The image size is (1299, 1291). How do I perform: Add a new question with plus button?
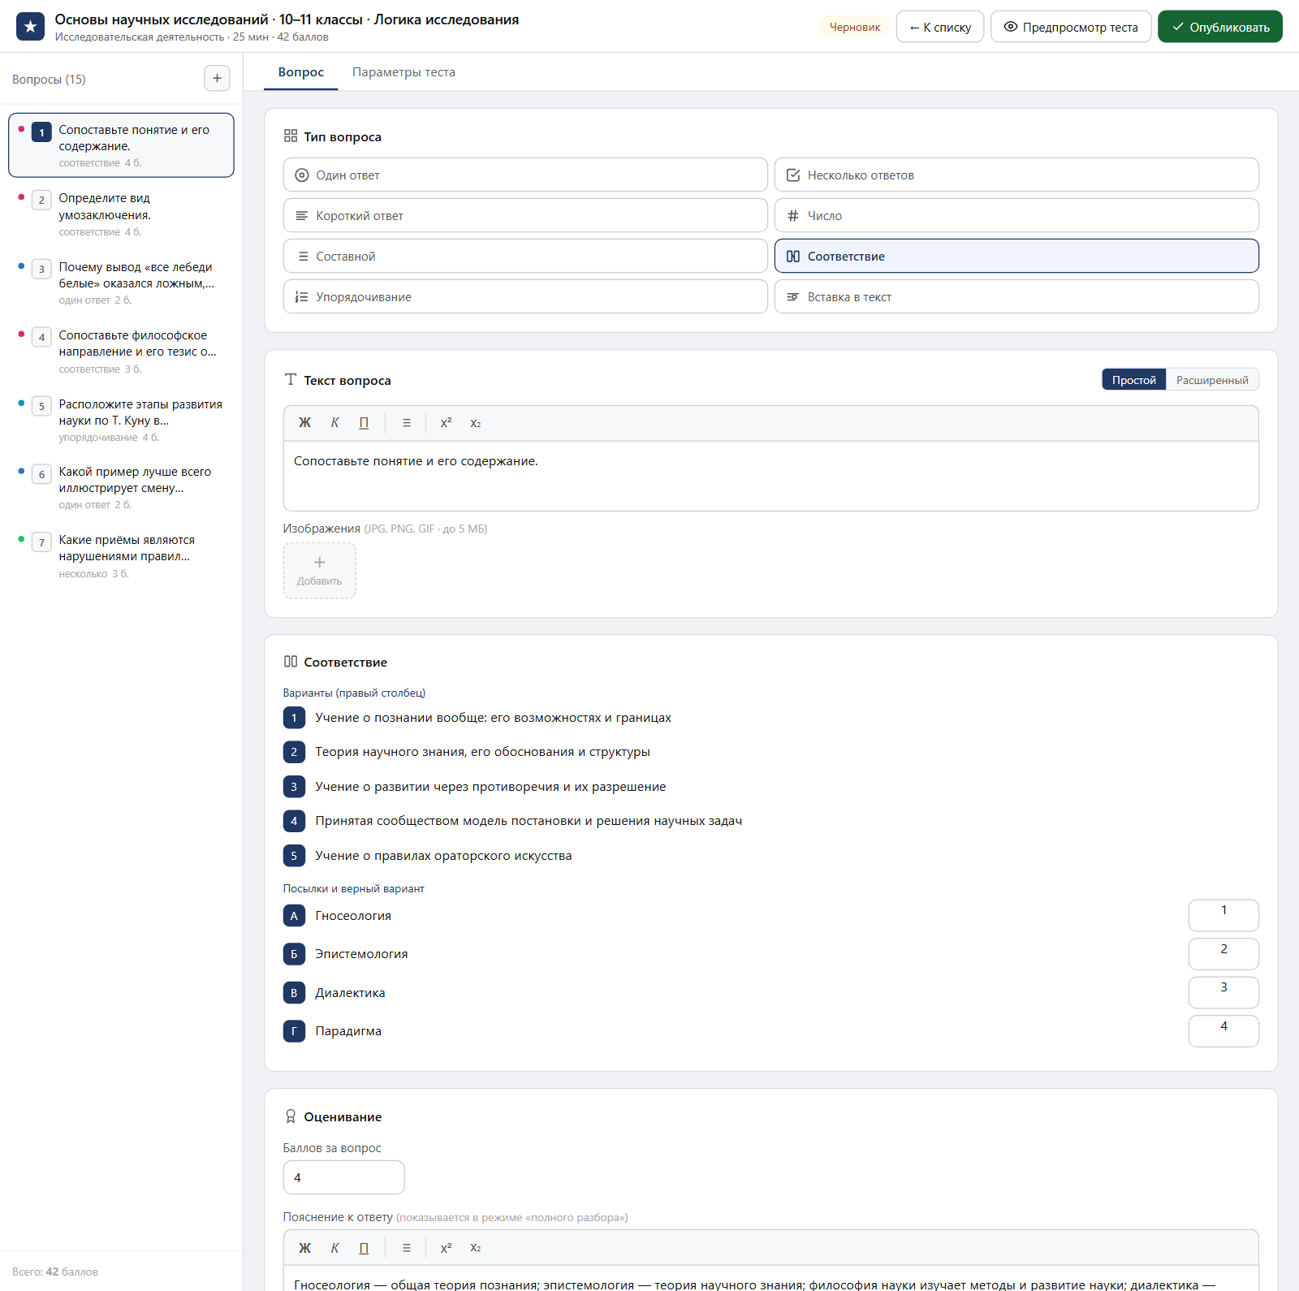pyautogui.click(x=217, y=79)
